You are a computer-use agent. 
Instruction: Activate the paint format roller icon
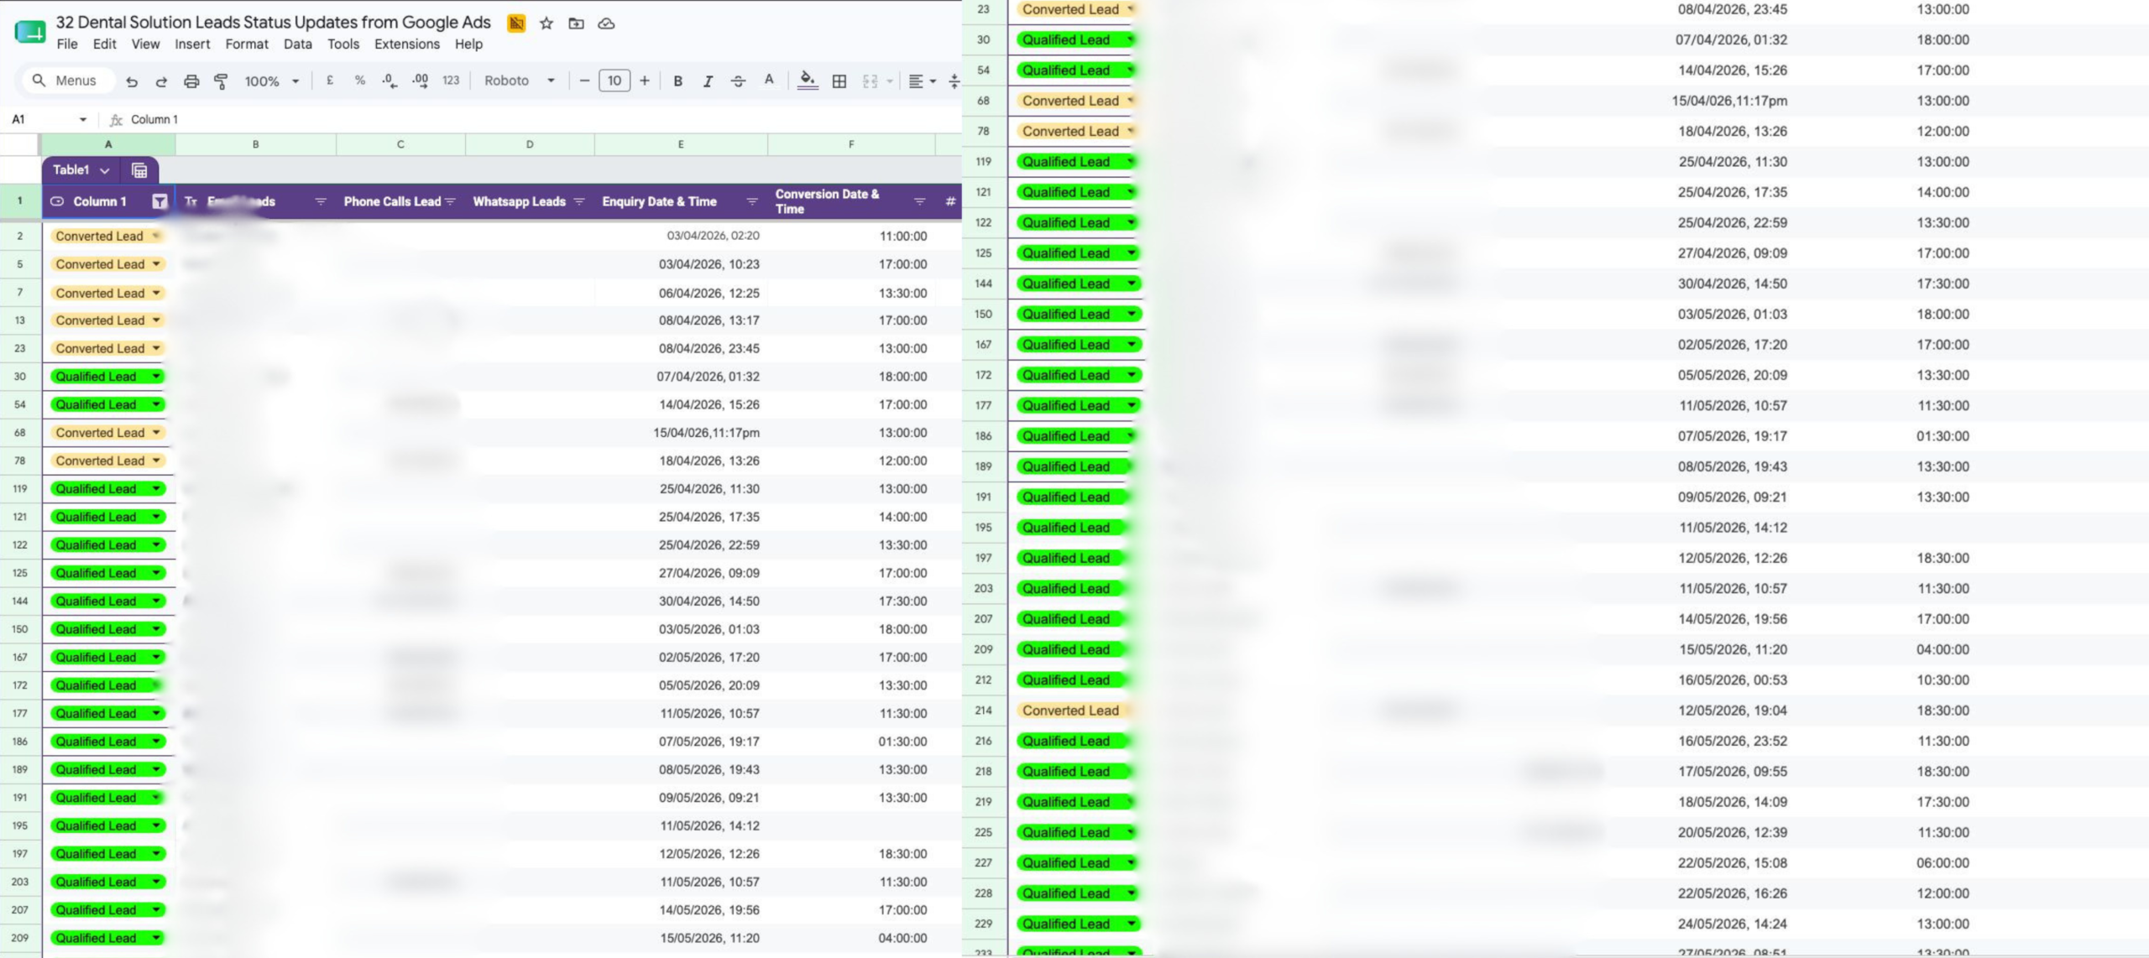coord(221,81)
